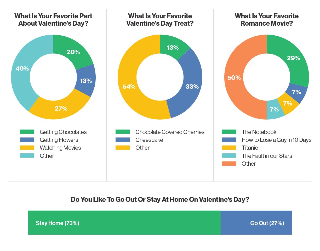The height and width of the screenshot is (251, 320).
Task: Click the "What Is Your Favorite Romance Movie?" heading
Action: coord(266,20)
